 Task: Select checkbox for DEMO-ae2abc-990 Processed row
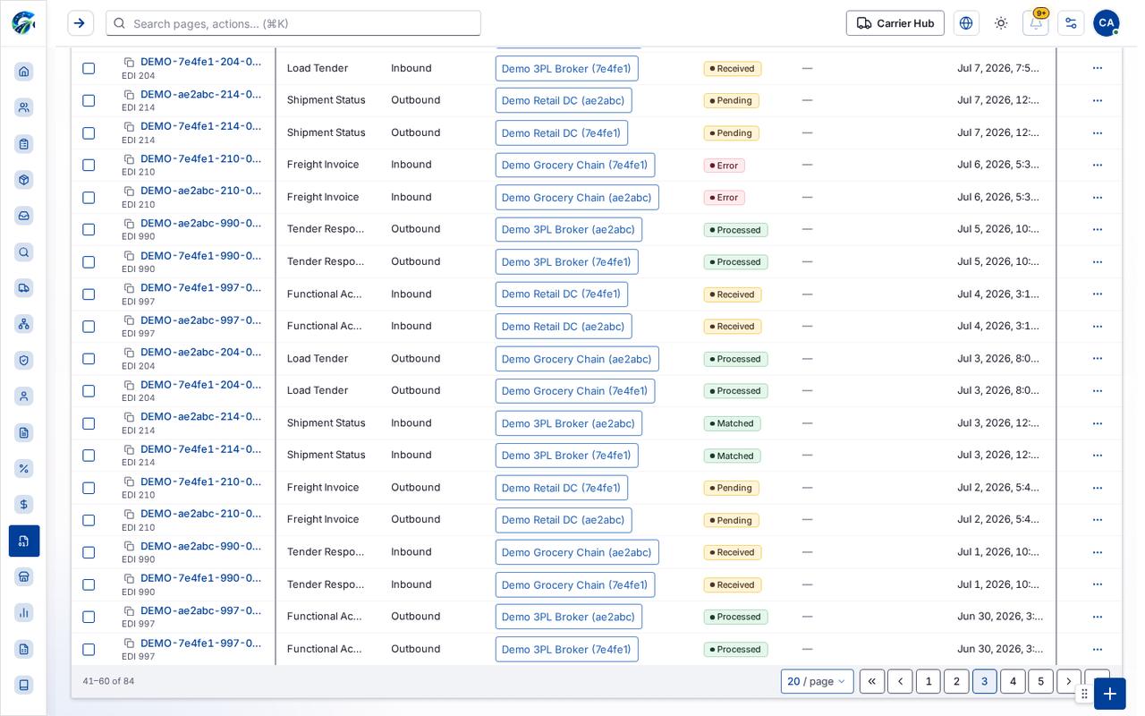tap(89, 229)
